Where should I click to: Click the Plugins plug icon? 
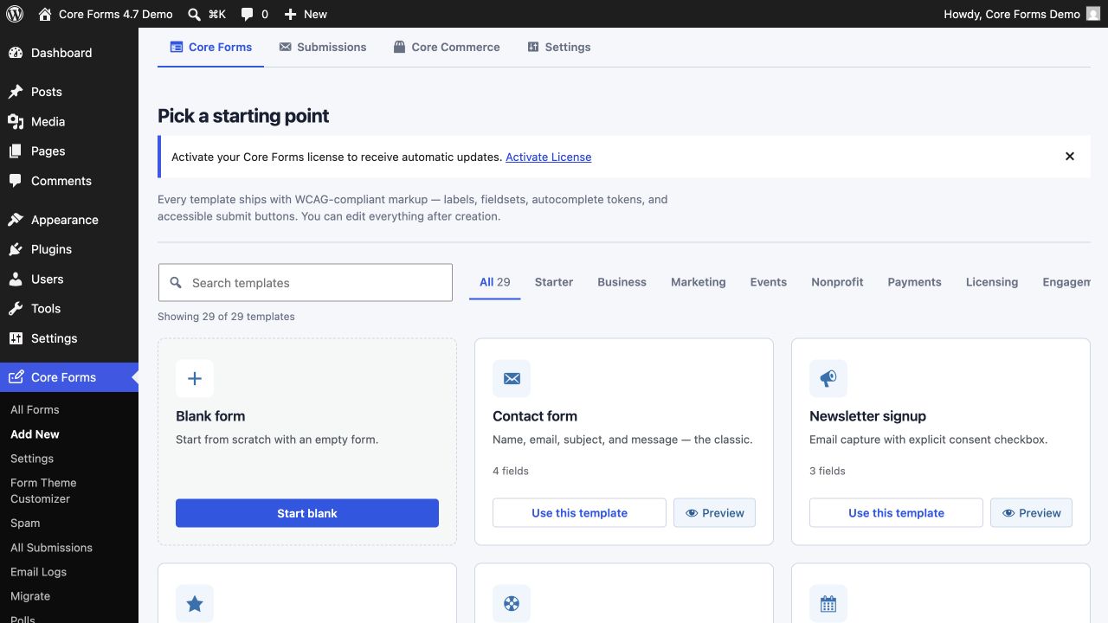click(16, 249)
